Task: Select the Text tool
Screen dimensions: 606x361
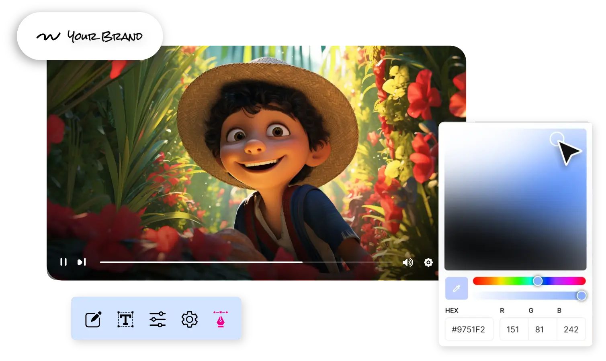Action: pyautogui.click(x=125, y=319)
